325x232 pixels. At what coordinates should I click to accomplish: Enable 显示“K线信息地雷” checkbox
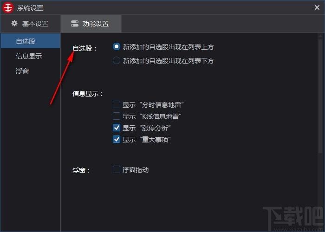pos(116,116)
